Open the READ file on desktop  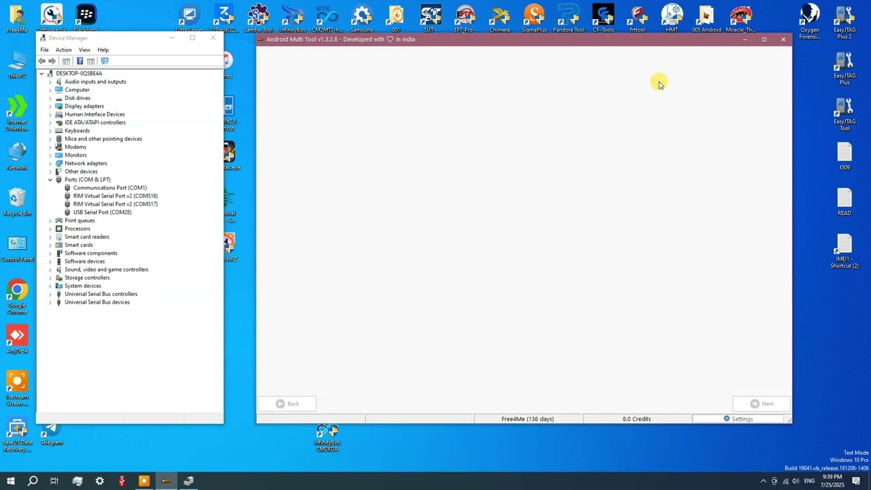(x=844, y=202)
